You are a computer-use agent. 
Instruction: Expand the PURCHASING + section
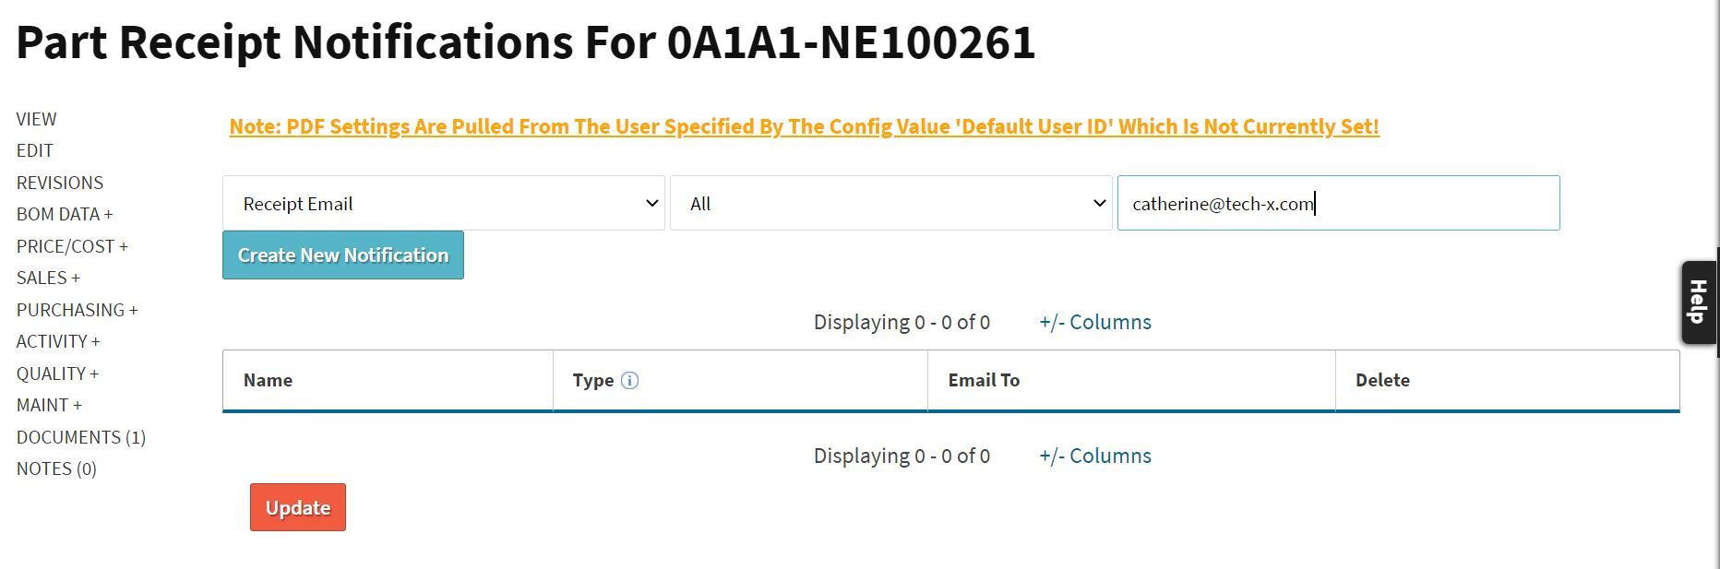(x=77, y=310)
